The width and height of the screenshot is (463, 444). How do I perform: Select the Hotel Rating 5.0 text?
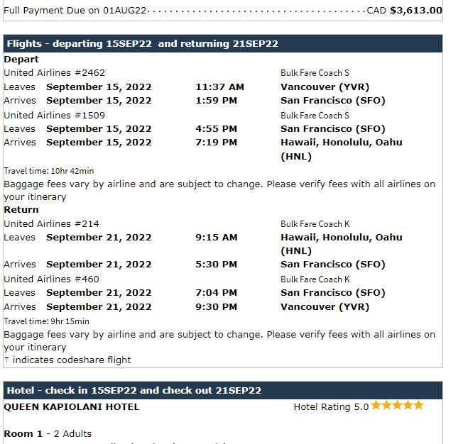[331, 407]
